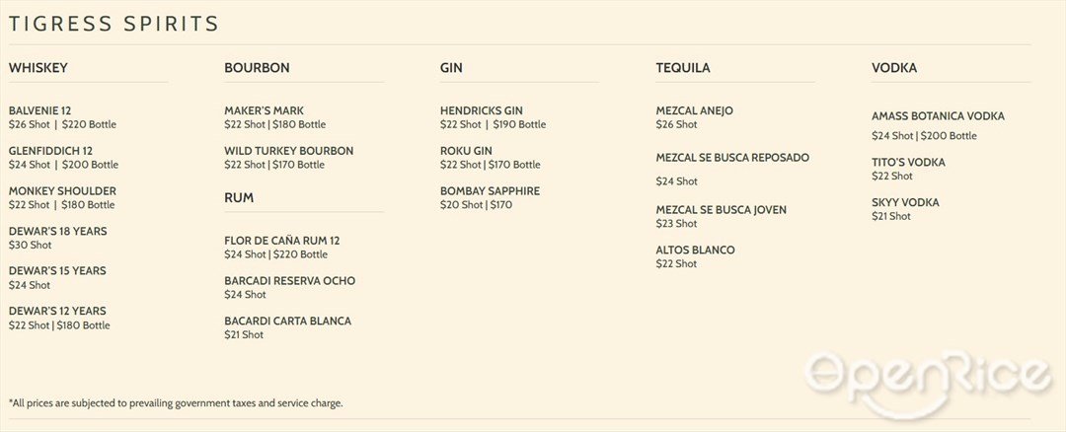
Task: Click the Whiskey section heading
Action: click(38, 68)
